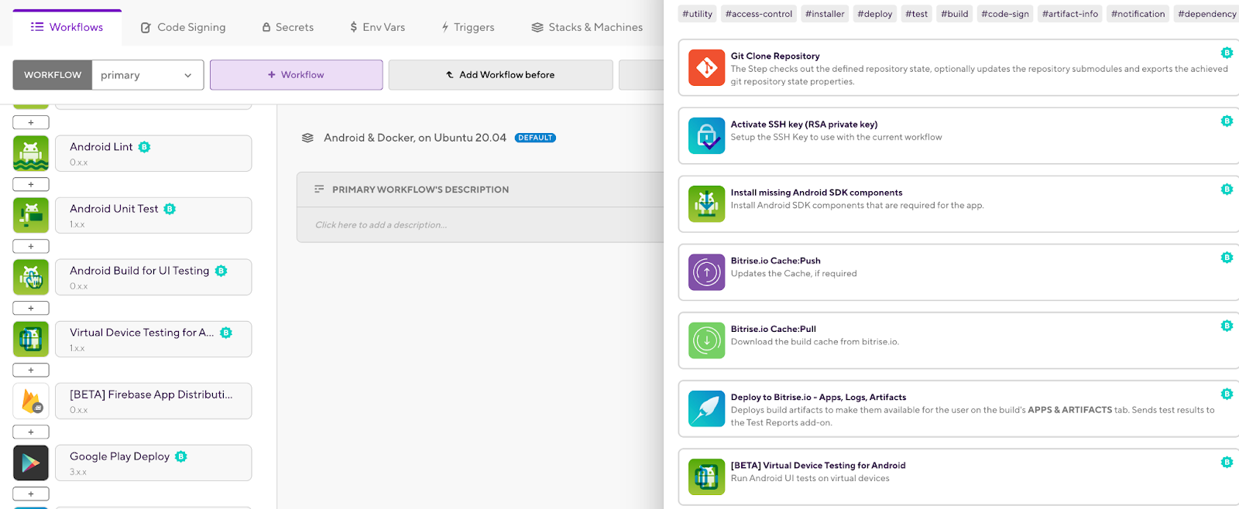
Task: Click the WORKFLOW label button
Action: point(53,75)
